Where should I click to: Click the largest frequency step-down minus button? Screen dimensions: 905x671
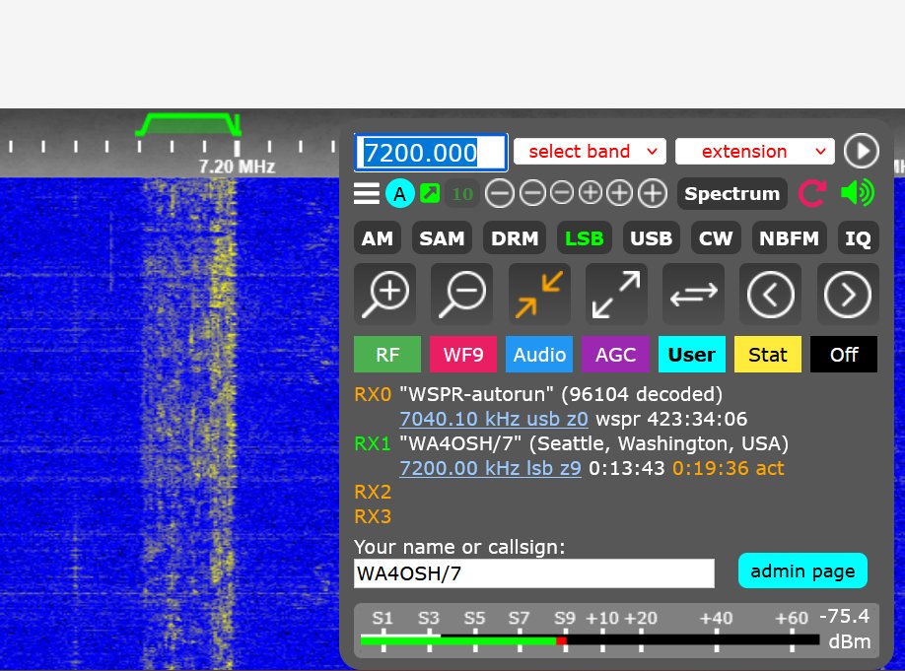pos(499,193)
